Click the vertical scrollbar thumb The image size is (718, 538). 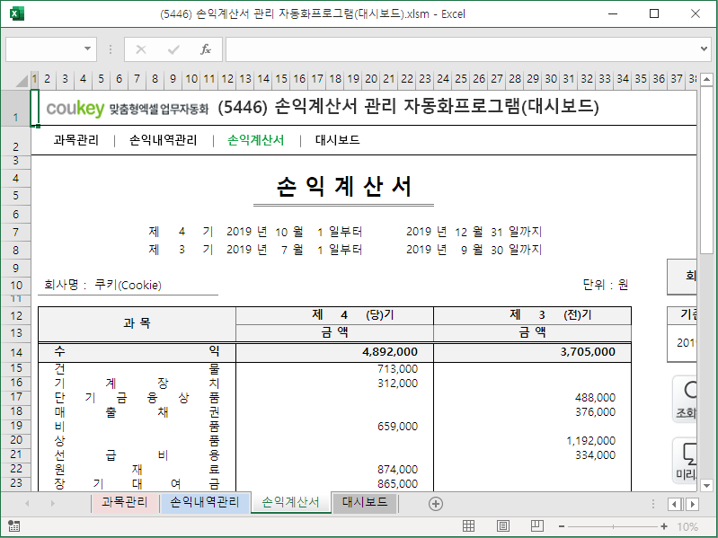pos(706,170)
